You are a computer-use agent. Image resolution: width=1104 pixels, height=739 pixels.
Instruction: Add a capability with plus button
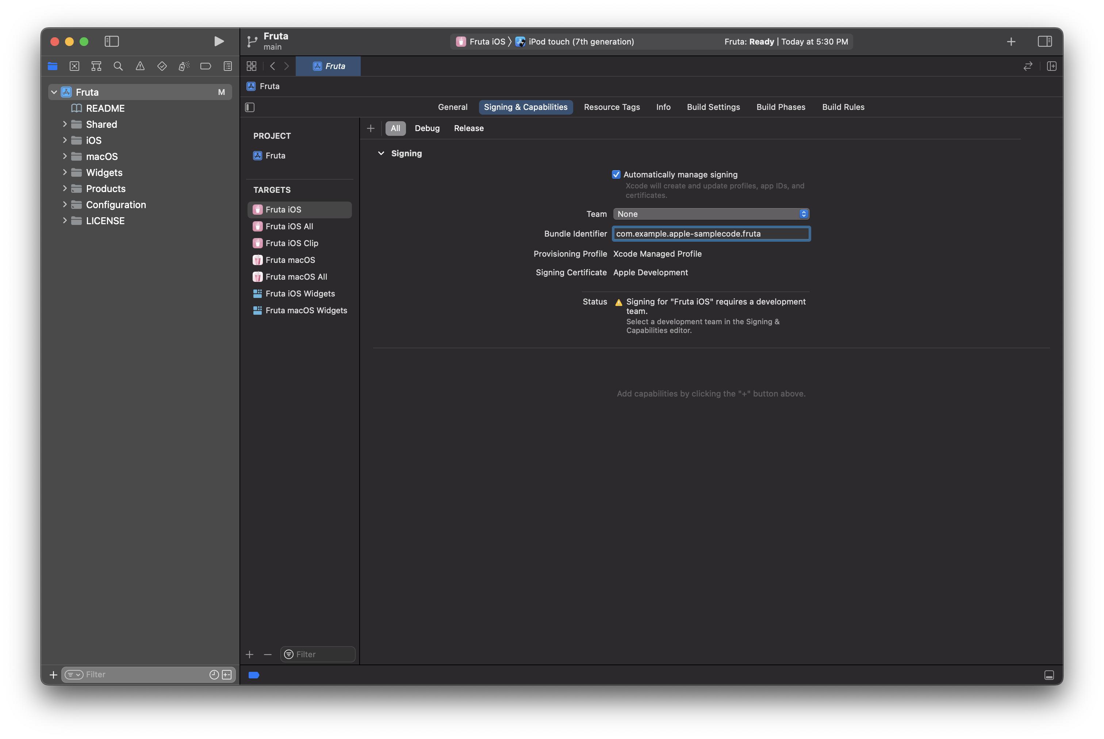pos(370,128)
